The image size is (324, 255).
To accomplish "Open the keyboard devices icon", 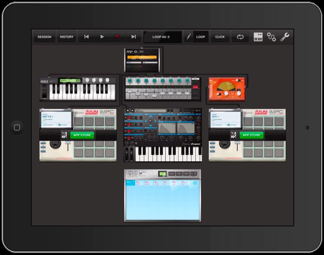I will 258,37.
